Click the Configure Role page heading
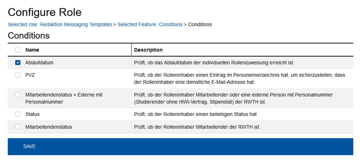Viewport: 360px width, 164px height. pos(45,12)
